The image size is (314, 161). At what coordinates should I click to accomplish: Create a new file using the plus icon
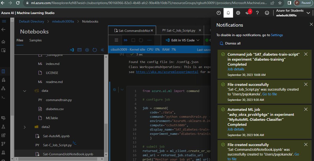pos(87,50)
